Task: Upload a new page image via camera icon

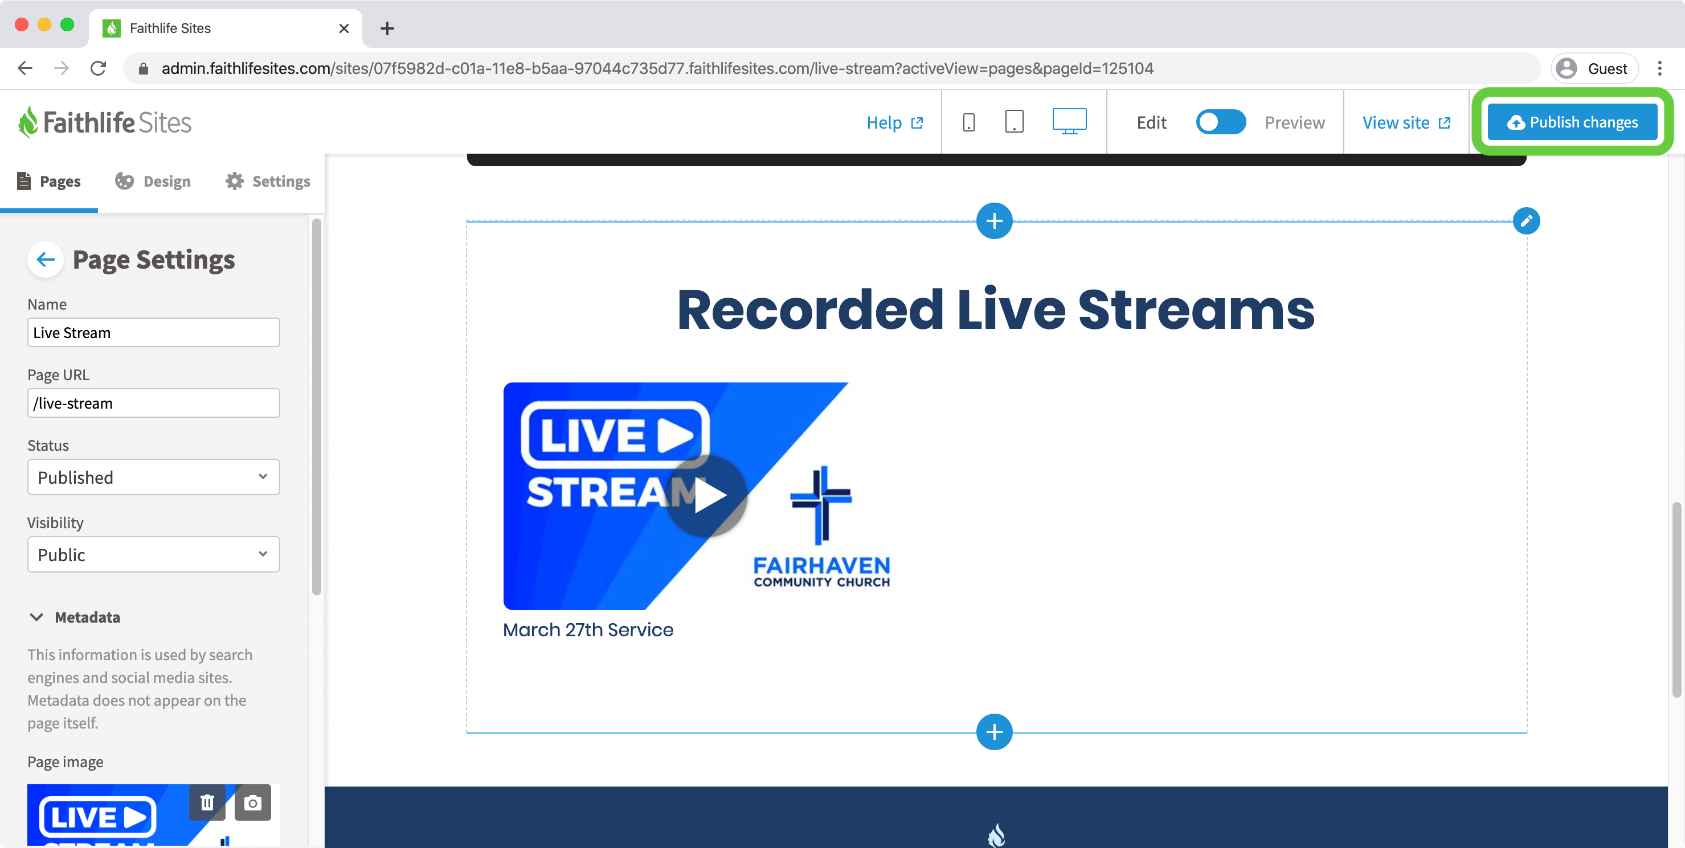Action: tap(252, 802)
